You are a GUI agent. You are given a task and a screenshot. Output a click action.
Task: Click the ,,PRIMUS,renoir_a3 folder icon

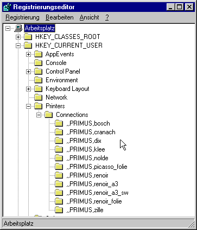click(x=59, y=184)
